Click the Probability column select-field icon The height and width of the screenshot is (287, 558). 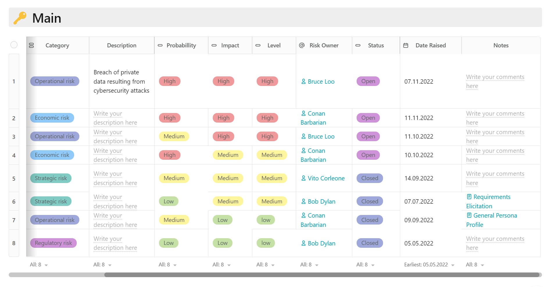click(160, 45)
